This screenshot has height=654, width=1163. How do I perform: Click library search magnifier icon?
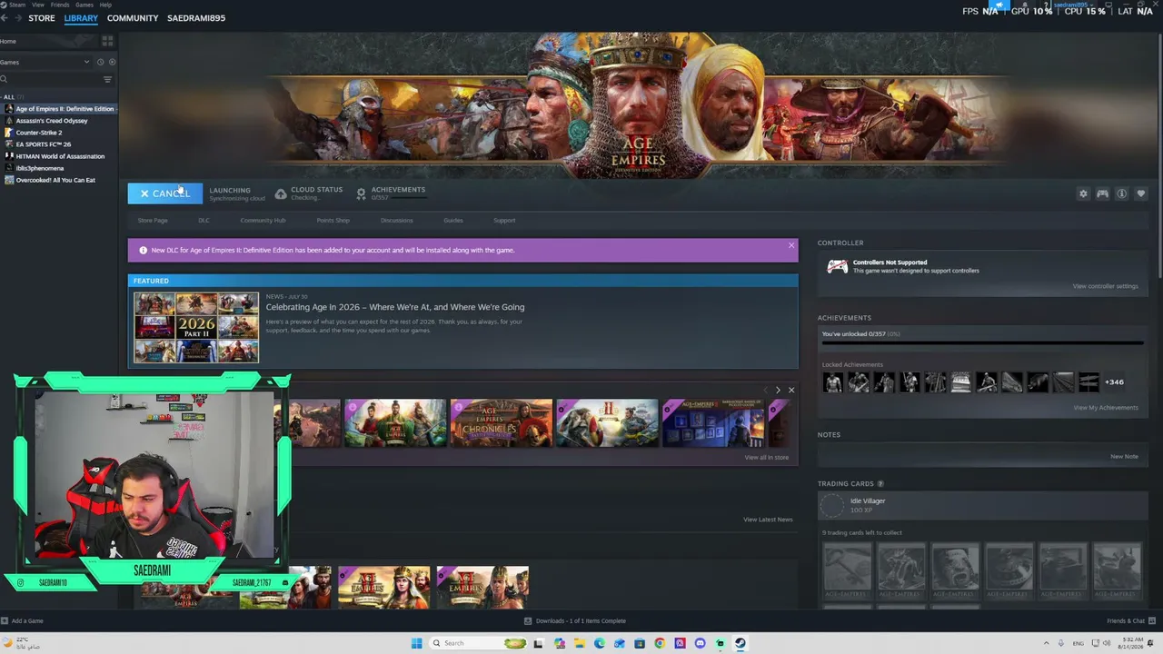(4, 79)
